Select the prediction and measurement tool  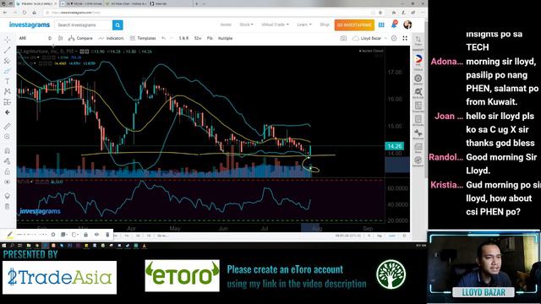[8, 102]
